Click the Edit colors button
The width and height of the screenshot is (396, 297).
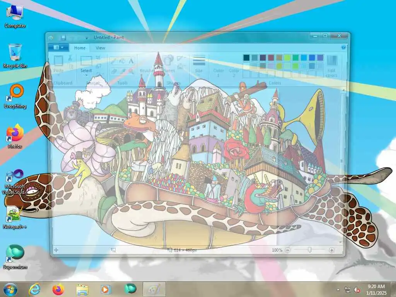[x=331, y=66]
